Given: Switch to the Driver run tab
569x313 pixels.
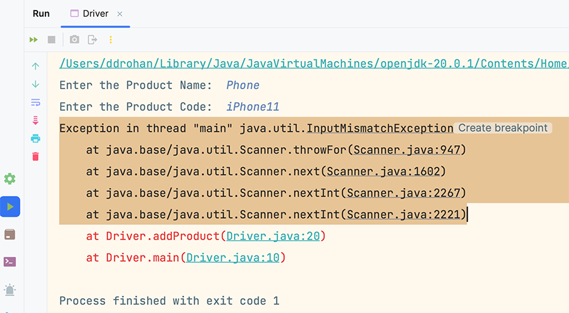Looking at the screenshot, I should (94, 13).
